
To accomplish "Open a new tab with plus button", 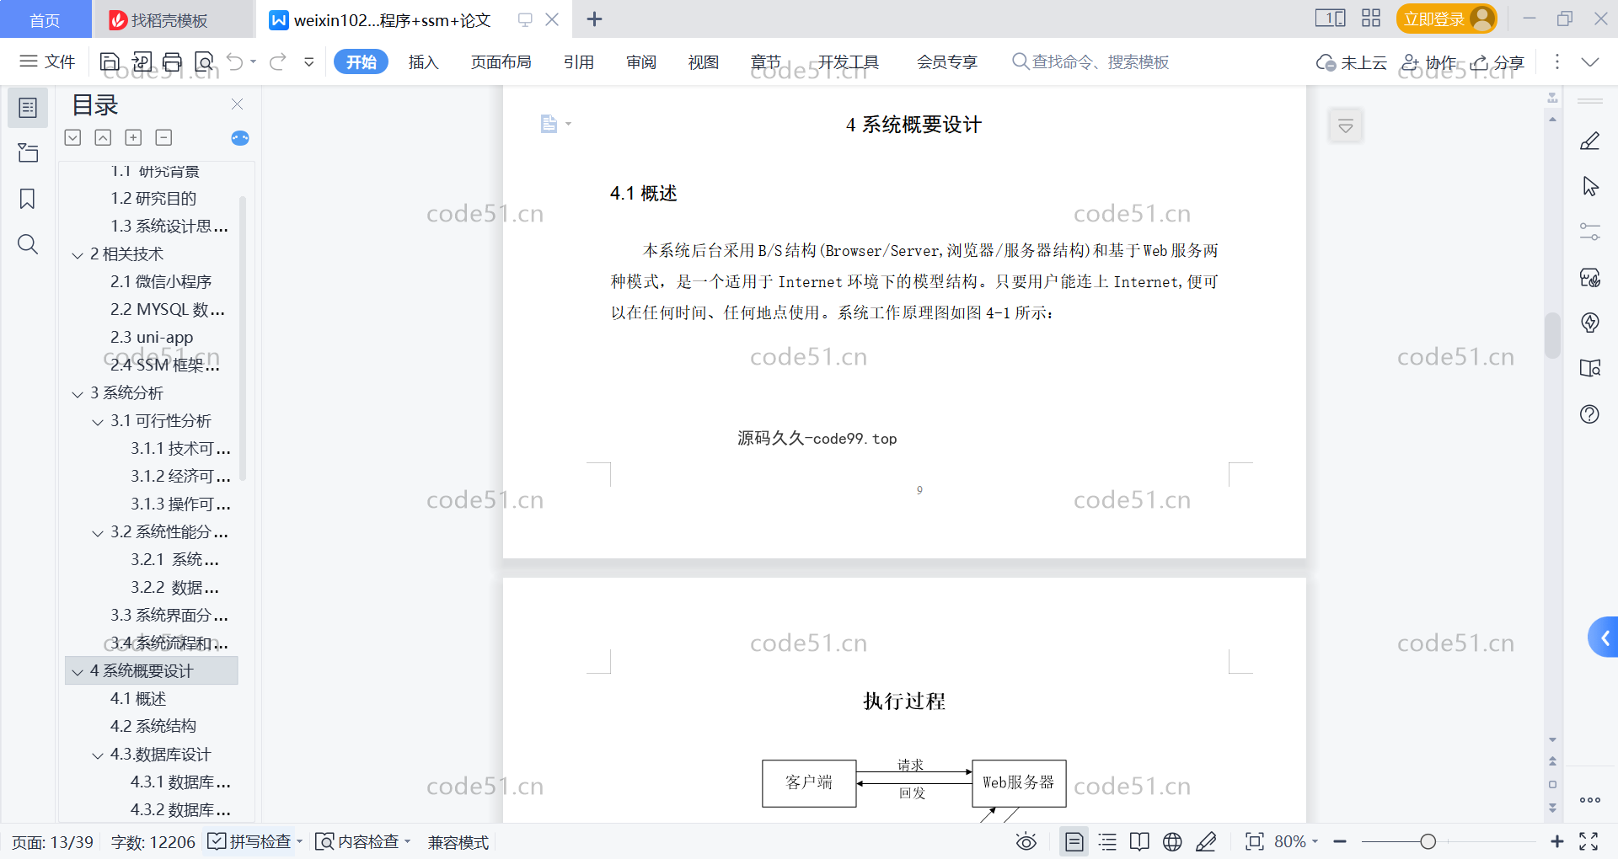I will pyautogui.click(x=594, y=19).
